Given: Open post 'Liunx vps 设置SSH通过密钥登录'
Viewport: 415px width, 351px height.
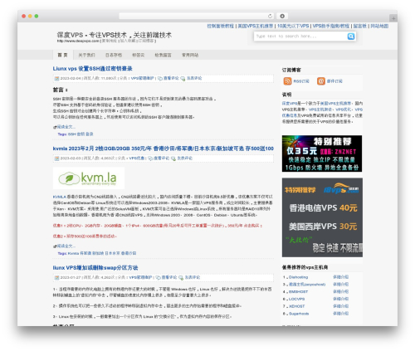Looking at the screenshot, I should tap(92, 69).
